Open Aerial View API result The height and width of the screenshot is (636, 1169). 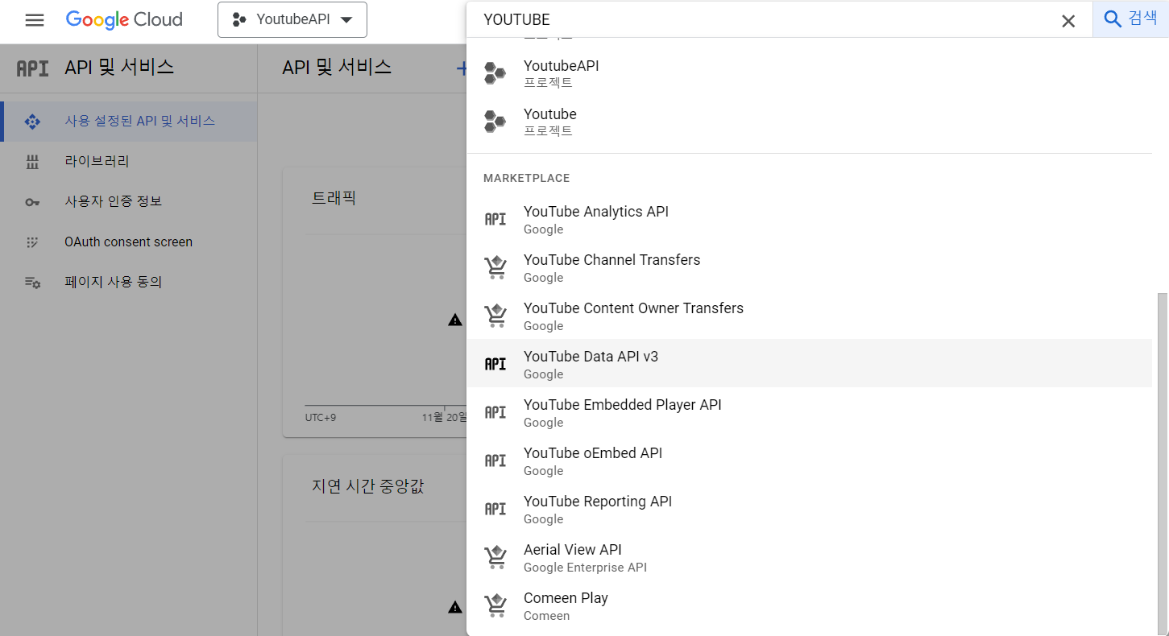810,557
